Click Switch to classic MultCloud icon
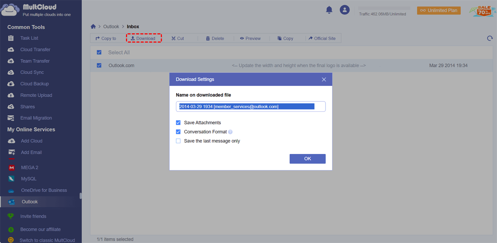Screen dimensions: 497x243 click(x=11, y=240)
